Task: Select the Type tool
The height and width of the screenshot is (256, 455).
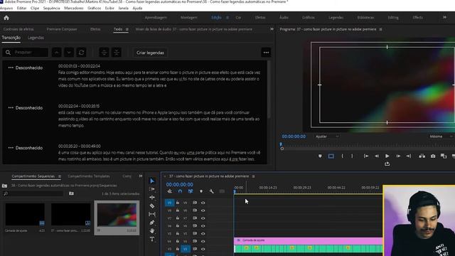Action: pos(152,239)
